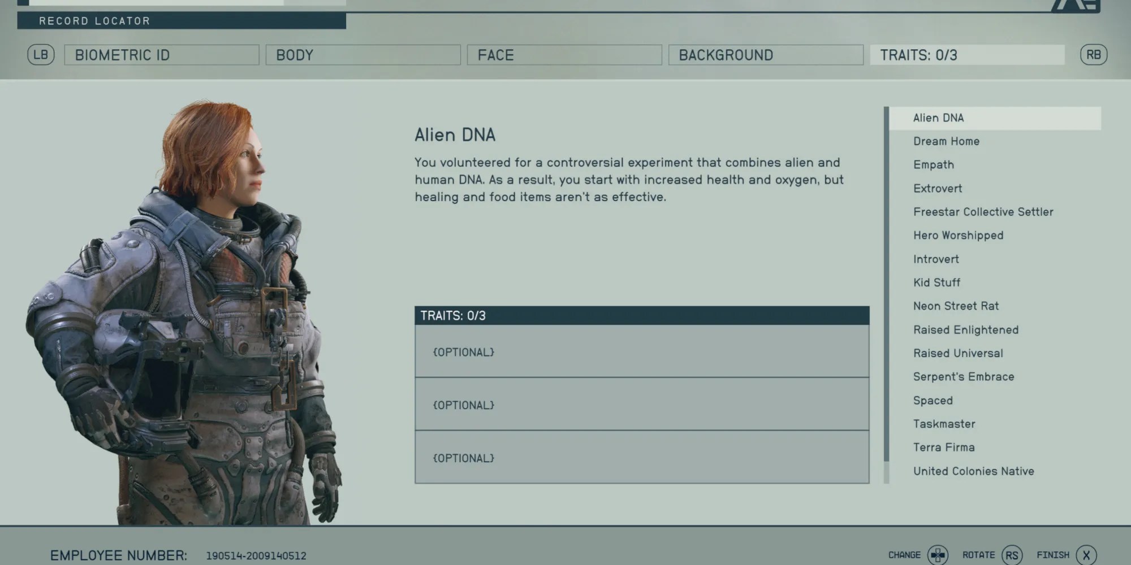Viewport: 1131px width, 565px height.
Task: Pick the Raised Universal trait
Action: tap(995, 353)
